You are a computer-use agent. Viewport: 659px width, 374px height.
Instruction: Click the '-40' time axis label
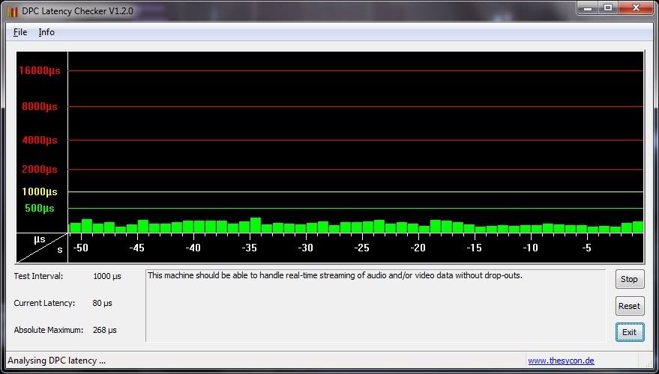pyautogui.click(x=193, y=248)
